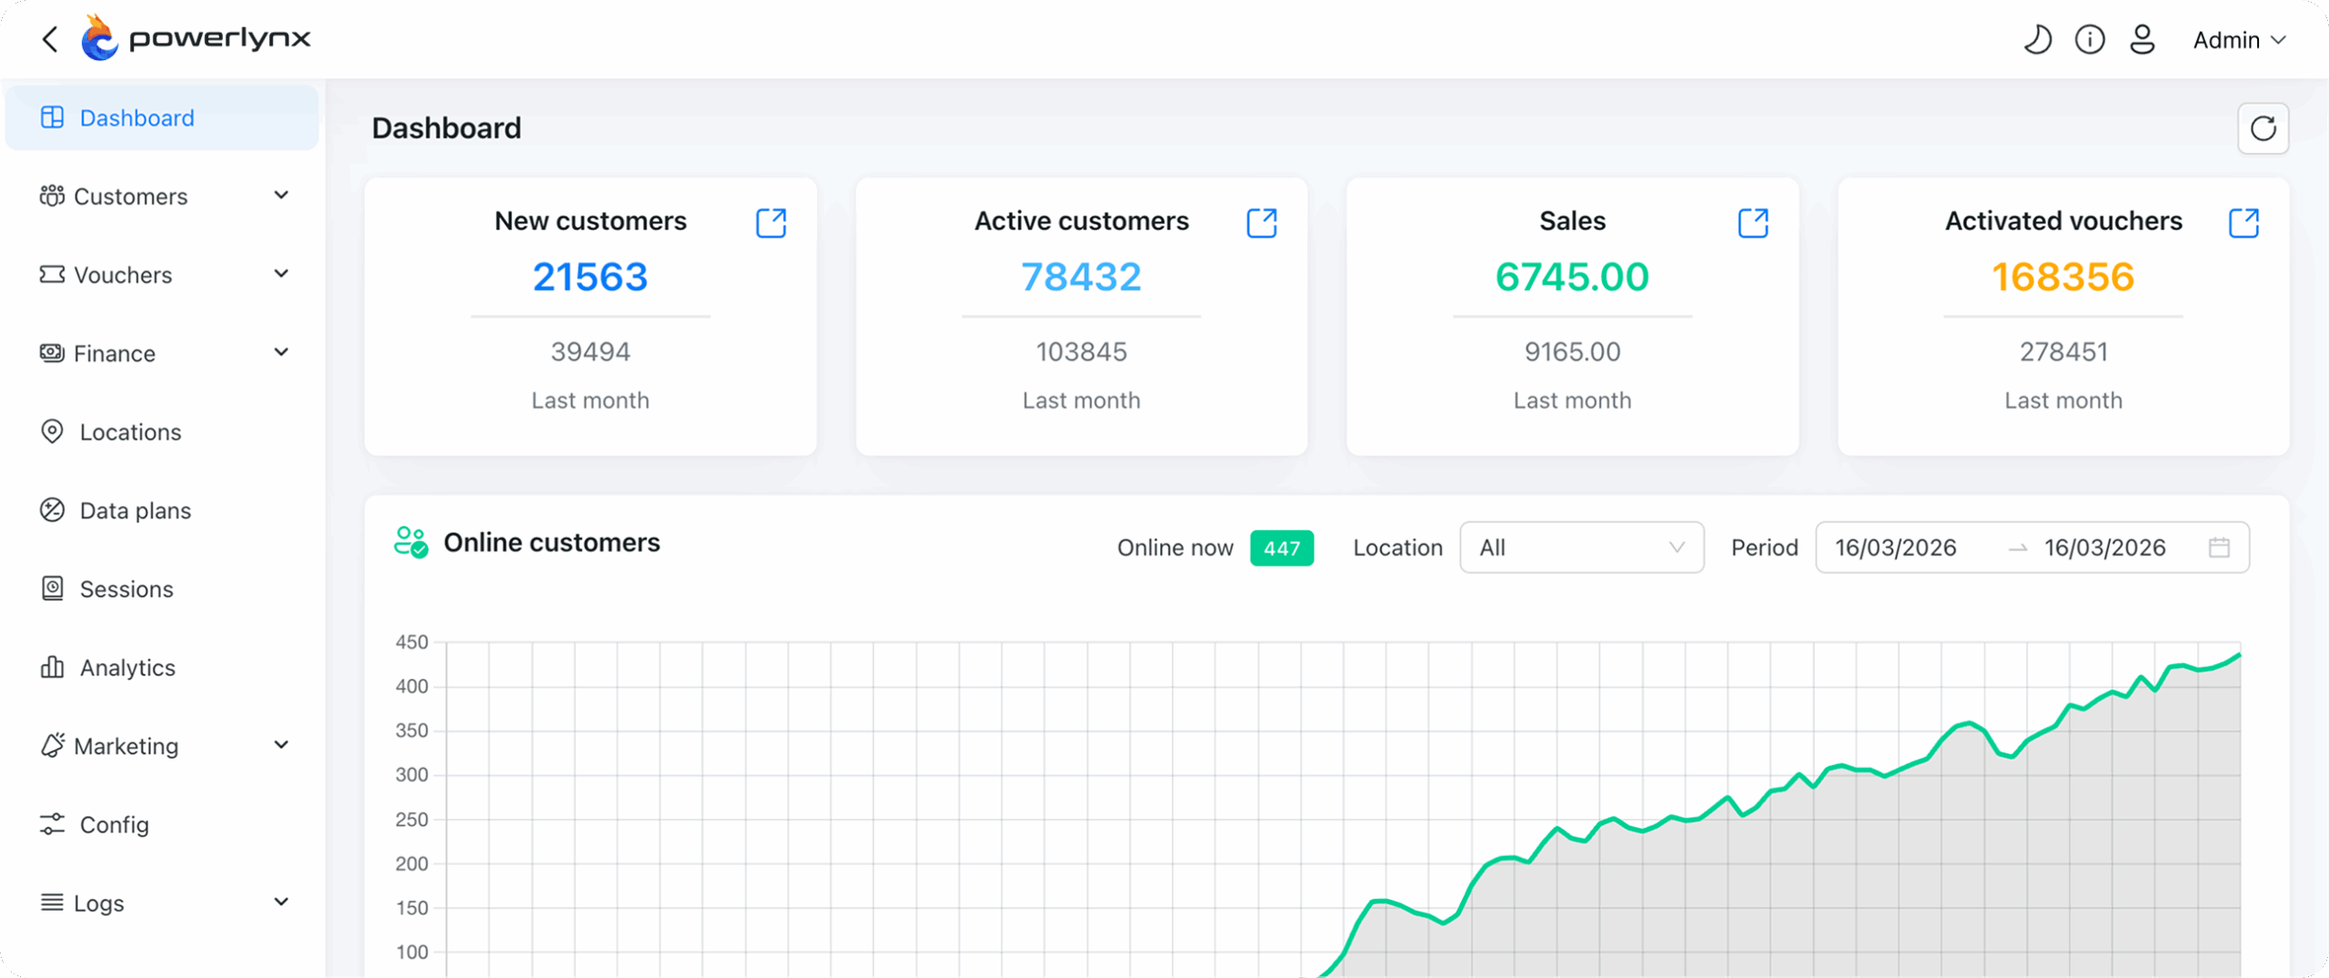
Task: Click the calendar icon in Period field
Action: point(2219,548)
